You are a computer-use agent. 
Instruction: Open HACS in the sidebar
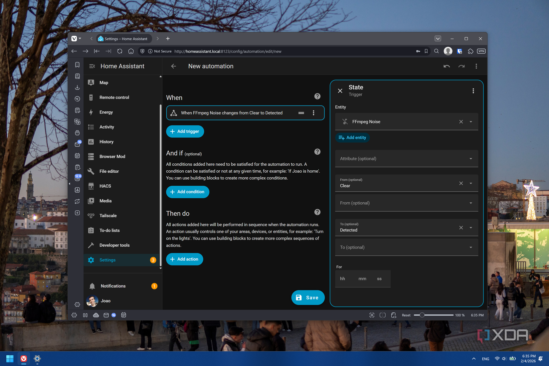coord(122,186)
